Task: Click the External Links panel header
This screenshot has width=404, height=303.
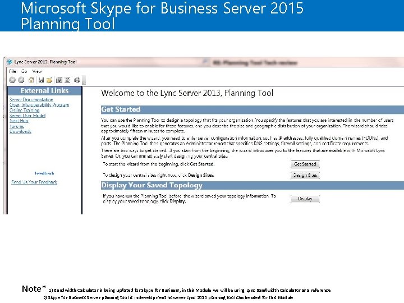Action: click(44, 91)
